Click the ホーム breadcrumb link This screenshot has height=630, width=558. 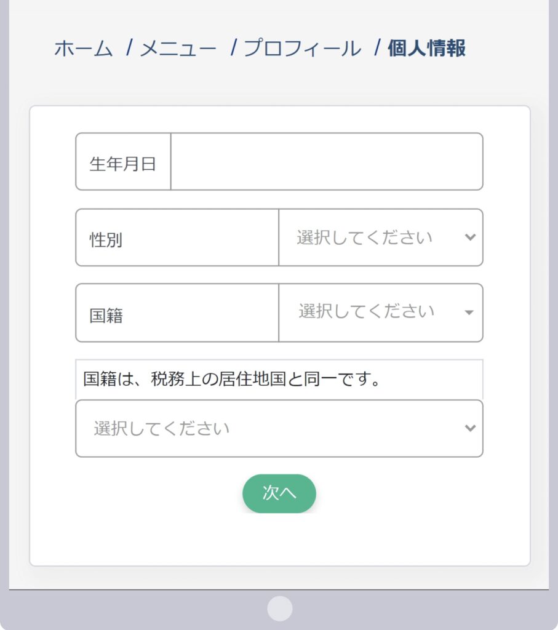[83, 49]
